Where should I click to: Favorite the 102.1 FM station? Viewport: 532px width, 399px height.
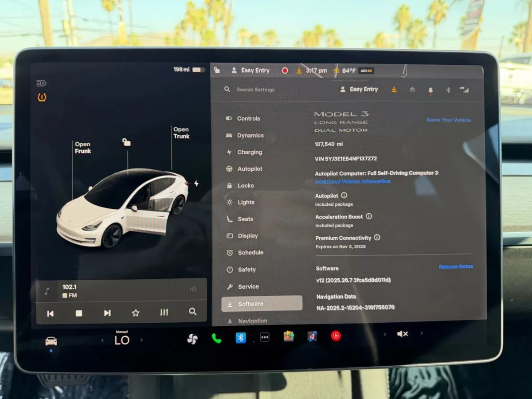point(136,313)
